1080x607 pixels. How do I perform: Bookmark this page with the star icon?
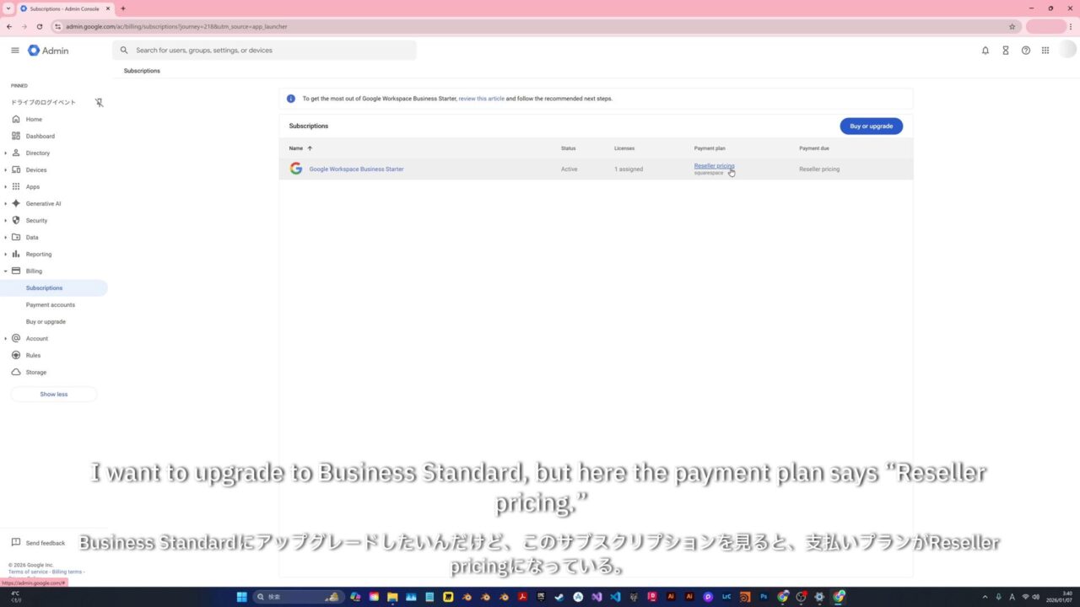(1012, 26)
